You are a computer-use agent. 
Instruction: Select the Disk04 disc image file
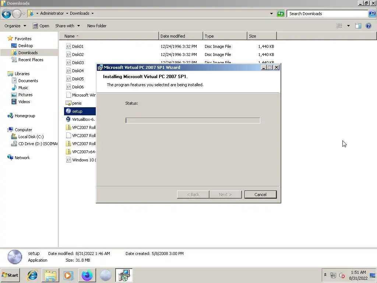click(x=75, y=71)
